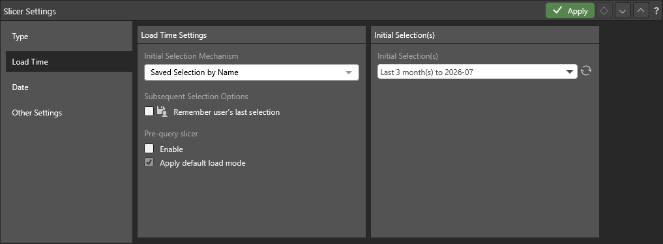The width and height of the screenshot is (663, 244).
Task: Click the Pre-query slicer label
Action: coord(171,134)
